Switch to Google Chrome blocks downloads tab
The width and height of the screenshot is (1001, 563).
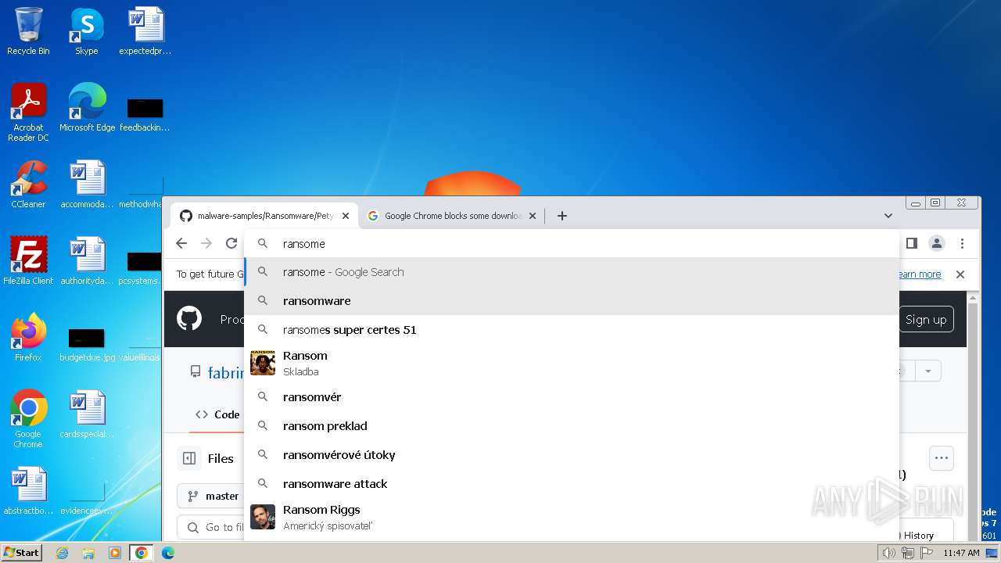[453, 216]
